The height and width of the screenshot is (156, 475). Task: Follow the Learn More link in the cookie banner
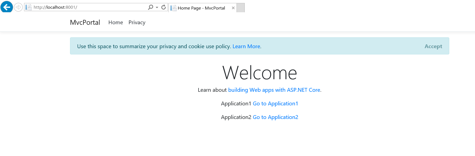[246, 47]
